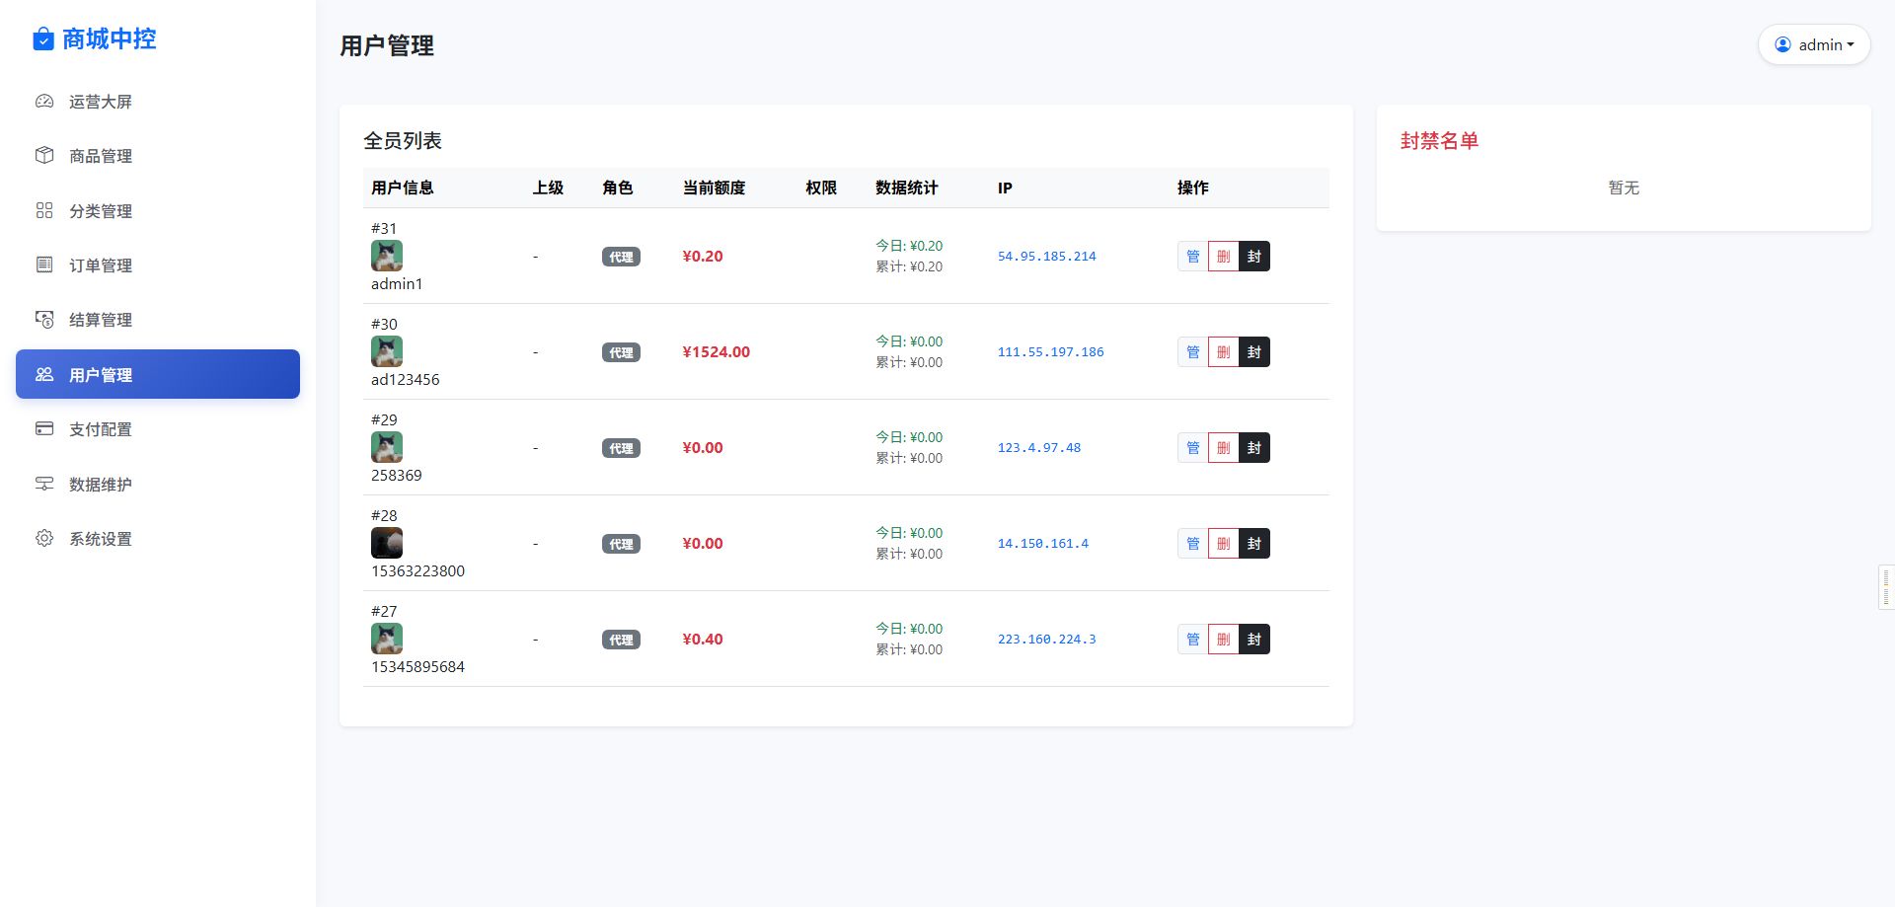Click the credit card icon beside 支付配置

tap(44, 428)
